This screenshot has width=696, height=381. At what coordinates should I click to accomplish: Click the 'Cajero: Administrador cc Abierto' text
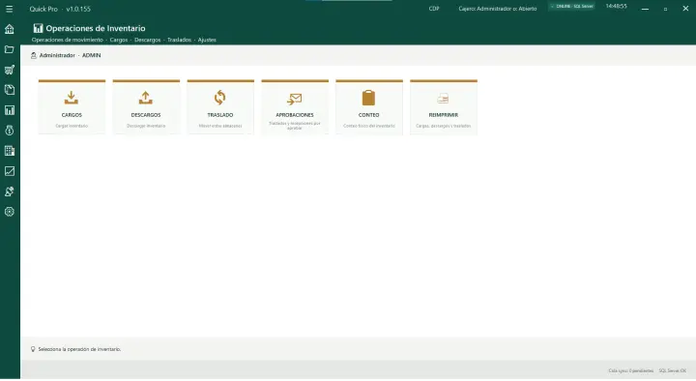click(x=498, y=9)
